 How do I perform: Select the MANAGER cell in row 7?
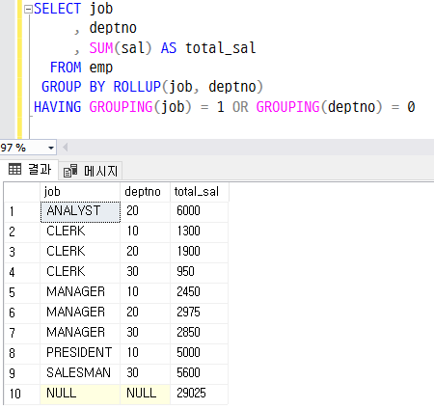pos(80,333)
